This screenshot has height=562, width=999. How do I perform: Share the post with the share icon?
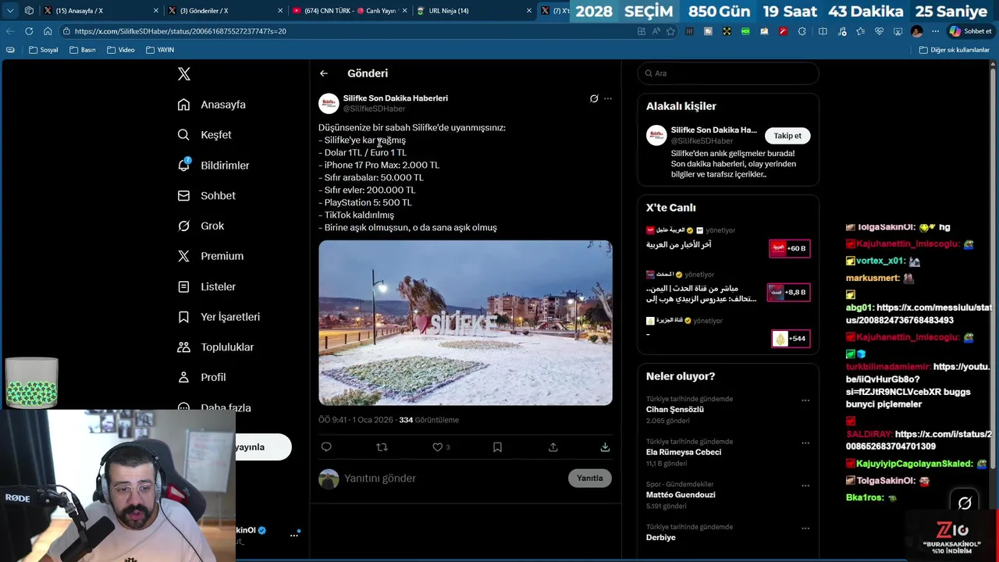click(x=553, y=447)
